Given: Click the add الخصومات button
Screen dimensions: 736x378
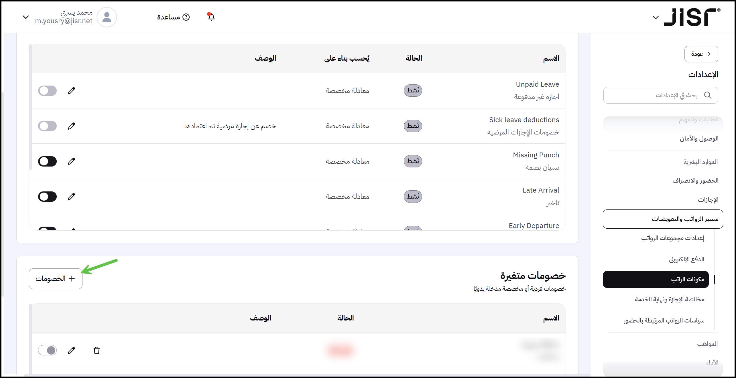Looking at the screenshot, I should (56, 279).
